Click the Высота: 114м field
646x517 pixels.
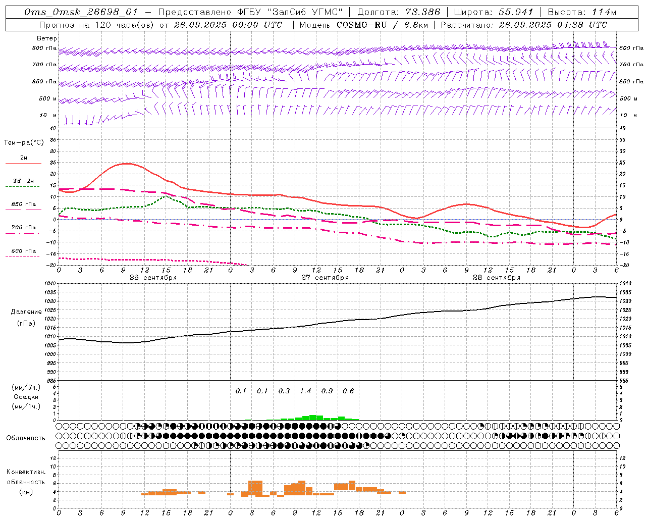(582, 12)
